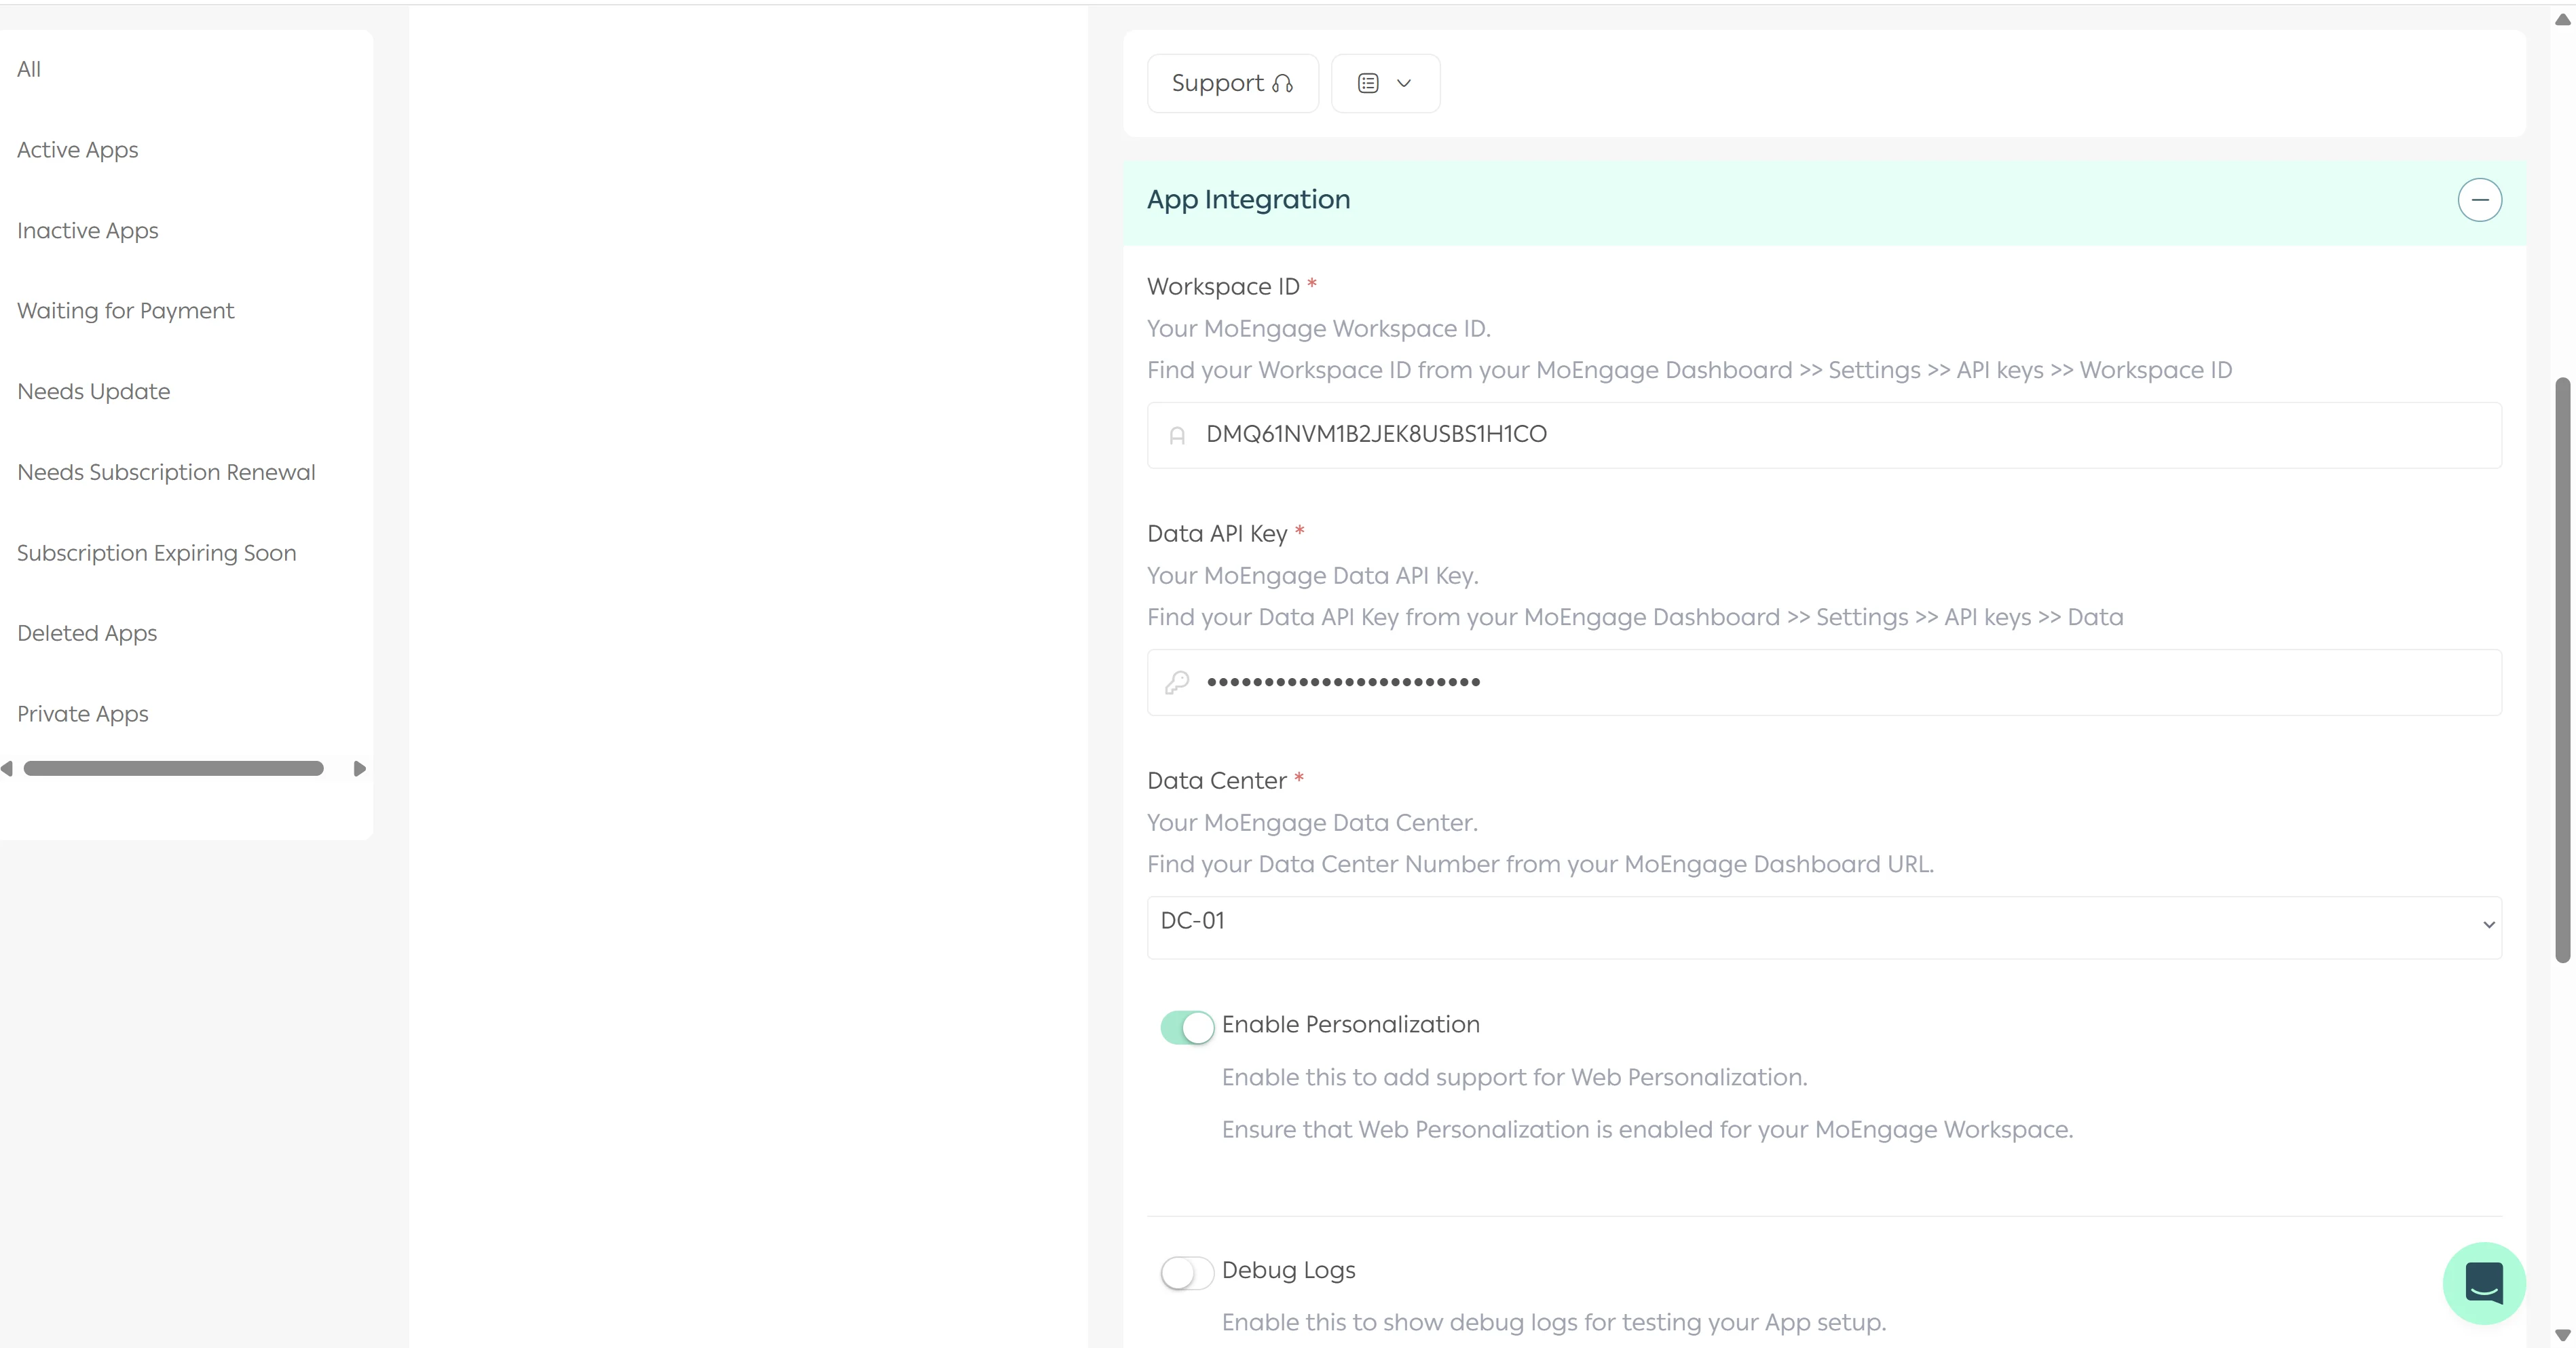Select the Deleted Apps filter
Image resolution: width=2576 pixels, height=1348 pixels.
click(87, 633)
